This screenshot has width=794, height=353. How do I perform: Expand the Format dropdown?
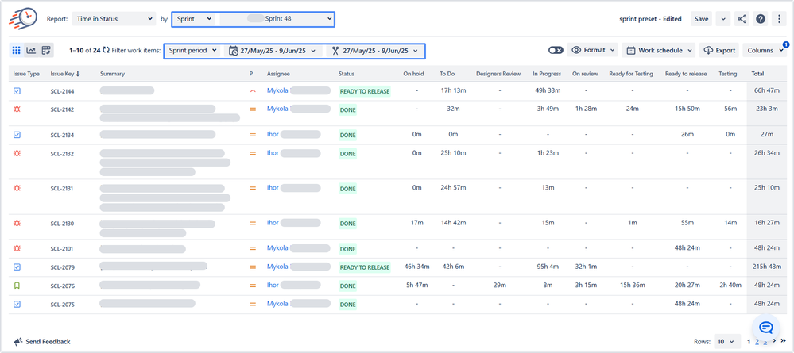click(x=592, y=50)
